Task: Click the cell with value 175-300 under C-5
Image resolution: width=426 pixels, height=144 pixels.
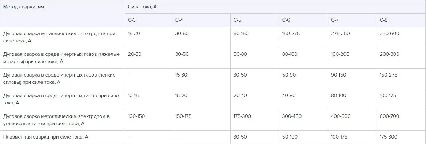Action: tap(255, 120)
